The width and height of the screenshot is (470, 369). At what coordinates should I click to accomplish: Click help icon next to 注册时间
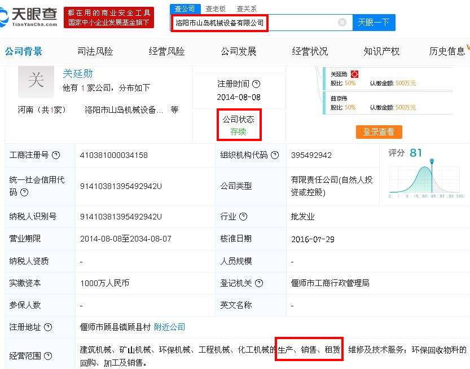click(256, 84)
